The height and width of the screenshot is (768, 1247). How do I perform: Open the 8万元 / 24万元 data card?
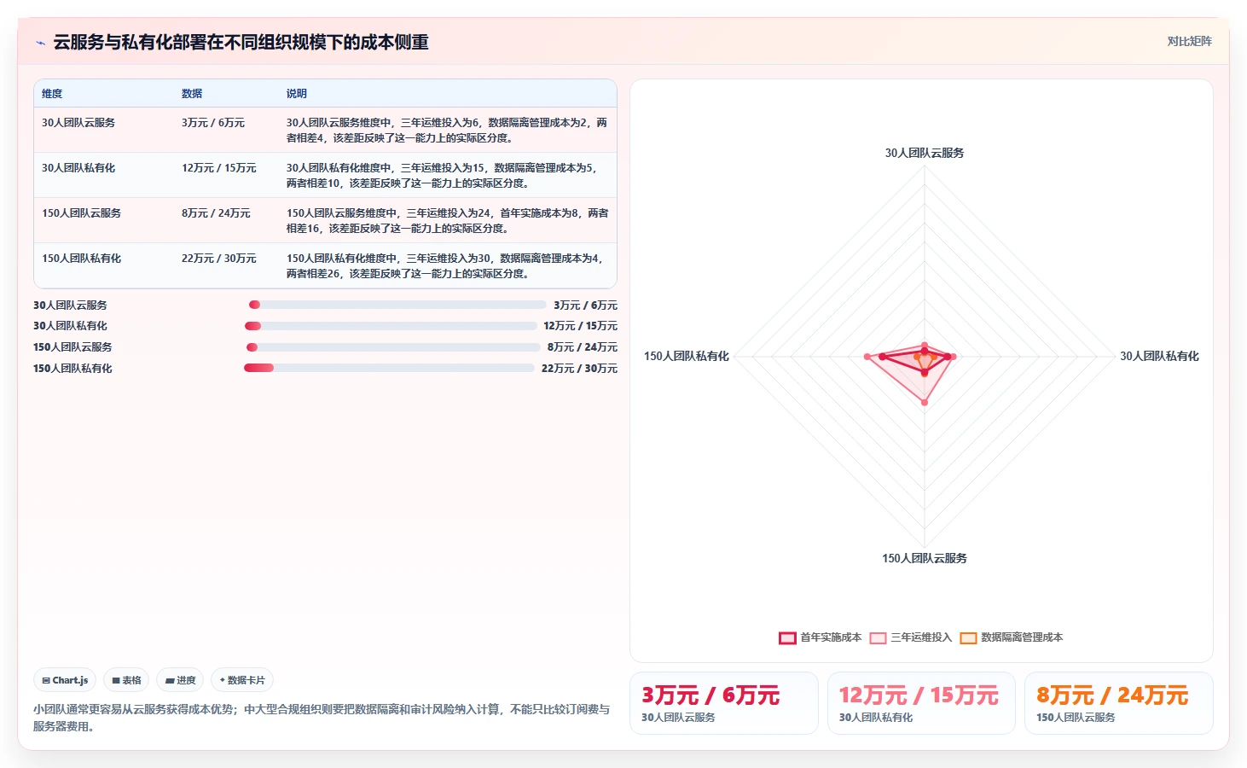click(x=1119, y=703)
